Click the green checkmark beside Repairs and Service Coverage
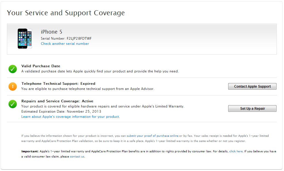The height and width of the screenshot is (171, 284). [x=13, y=104]
